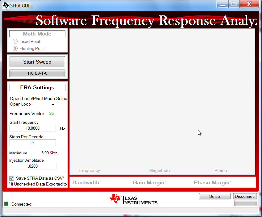Select the Fixed Point math mode
The image size is (262, 217).
(15, 41)
